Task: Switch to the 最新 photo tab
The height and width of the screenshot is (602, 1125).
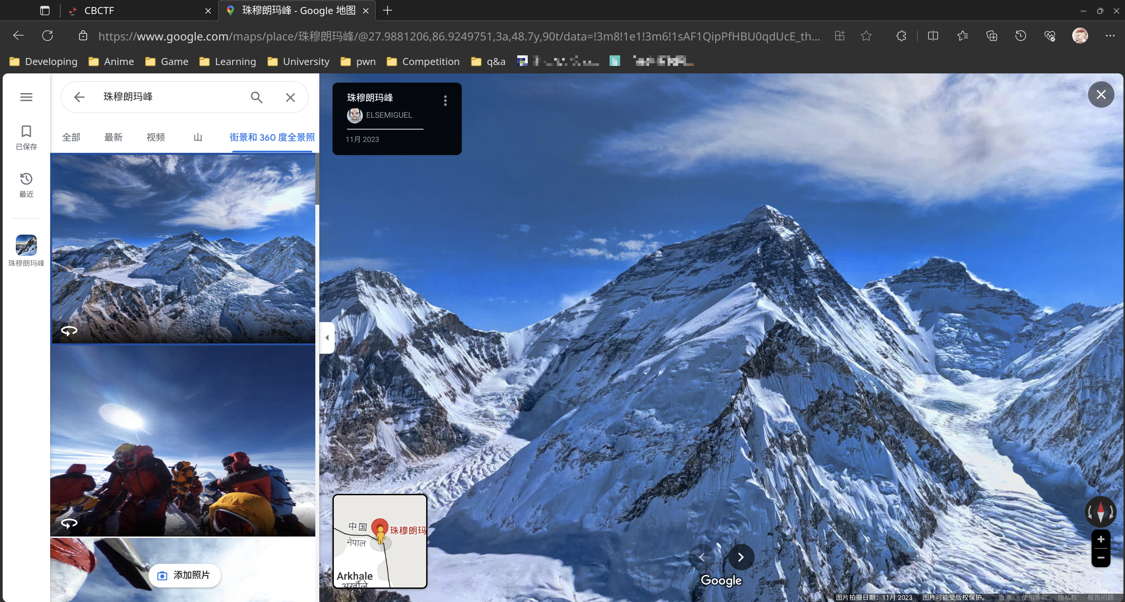Action: 113,137
